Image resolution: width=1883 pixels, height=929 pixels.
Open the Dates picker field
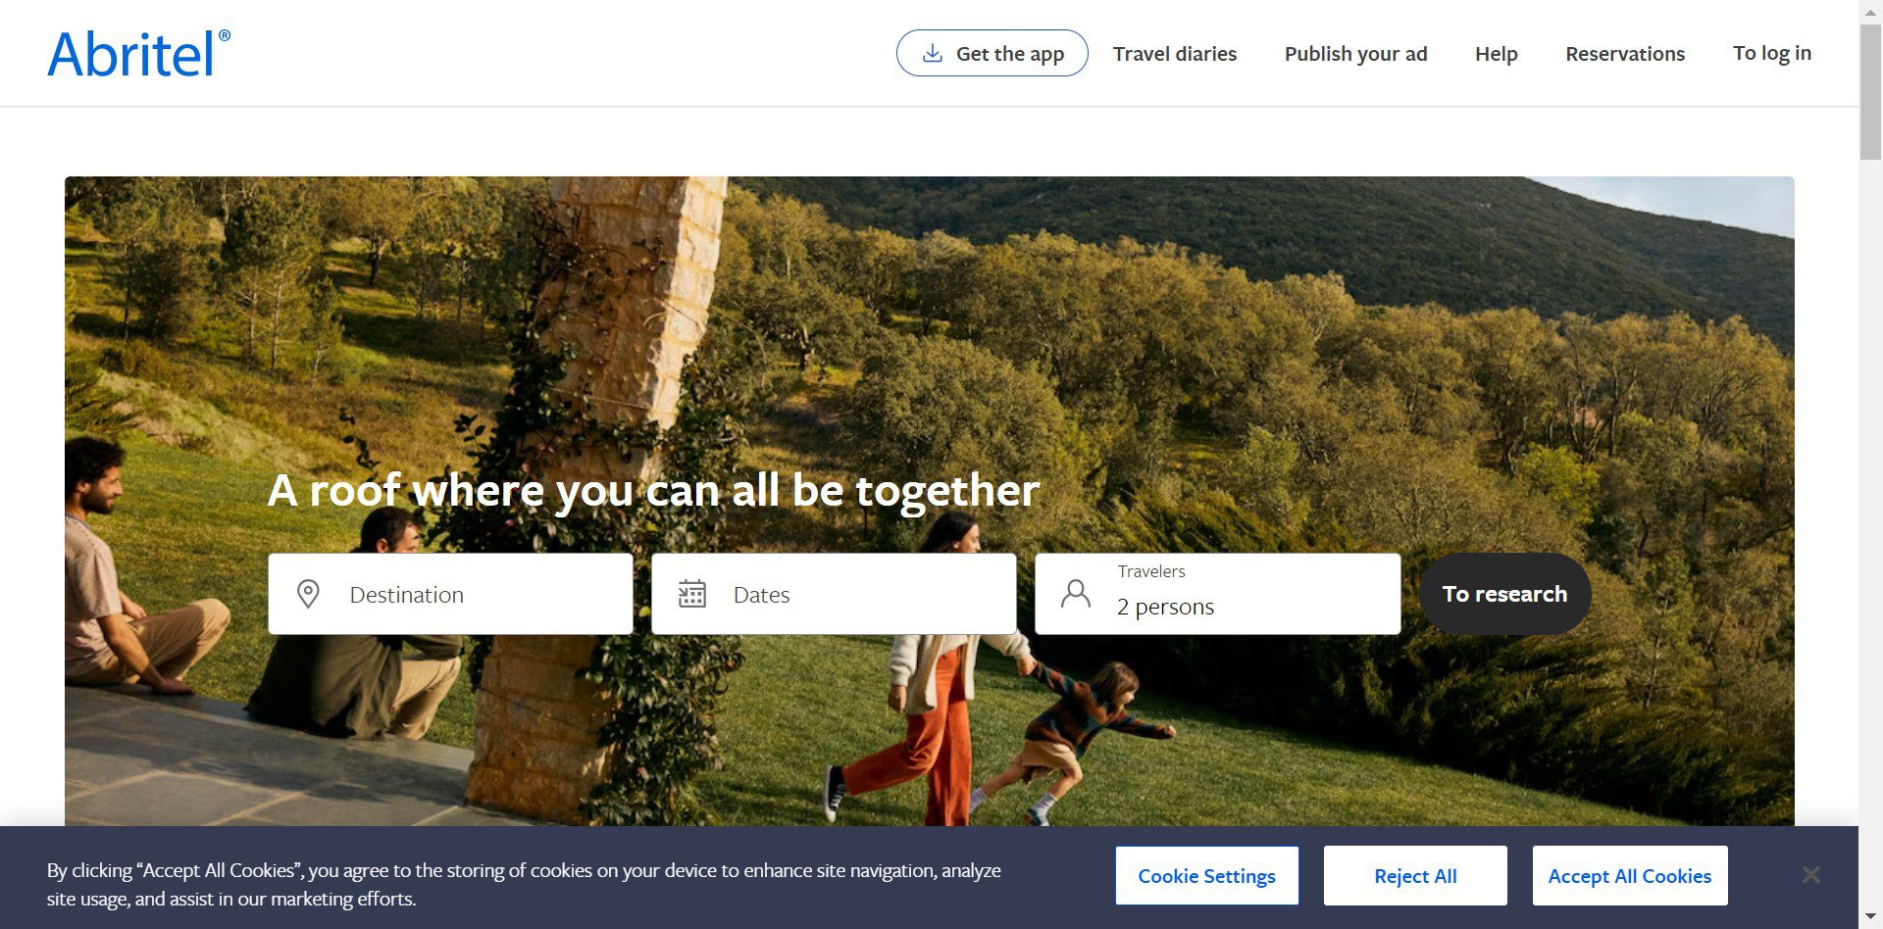(834, 594)
